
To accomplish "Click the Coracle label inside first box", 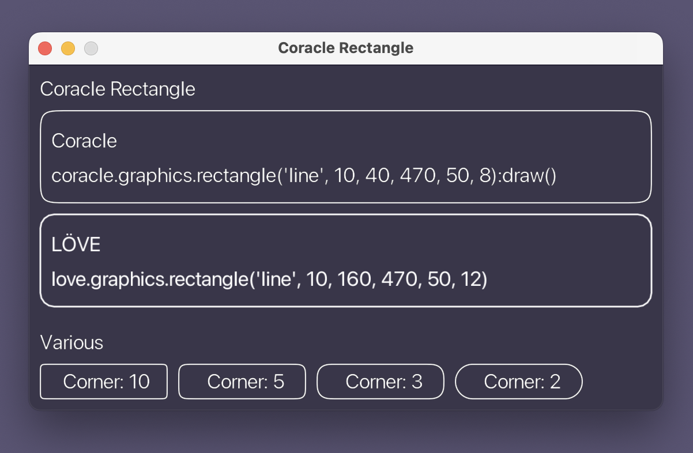I will 84,141.
